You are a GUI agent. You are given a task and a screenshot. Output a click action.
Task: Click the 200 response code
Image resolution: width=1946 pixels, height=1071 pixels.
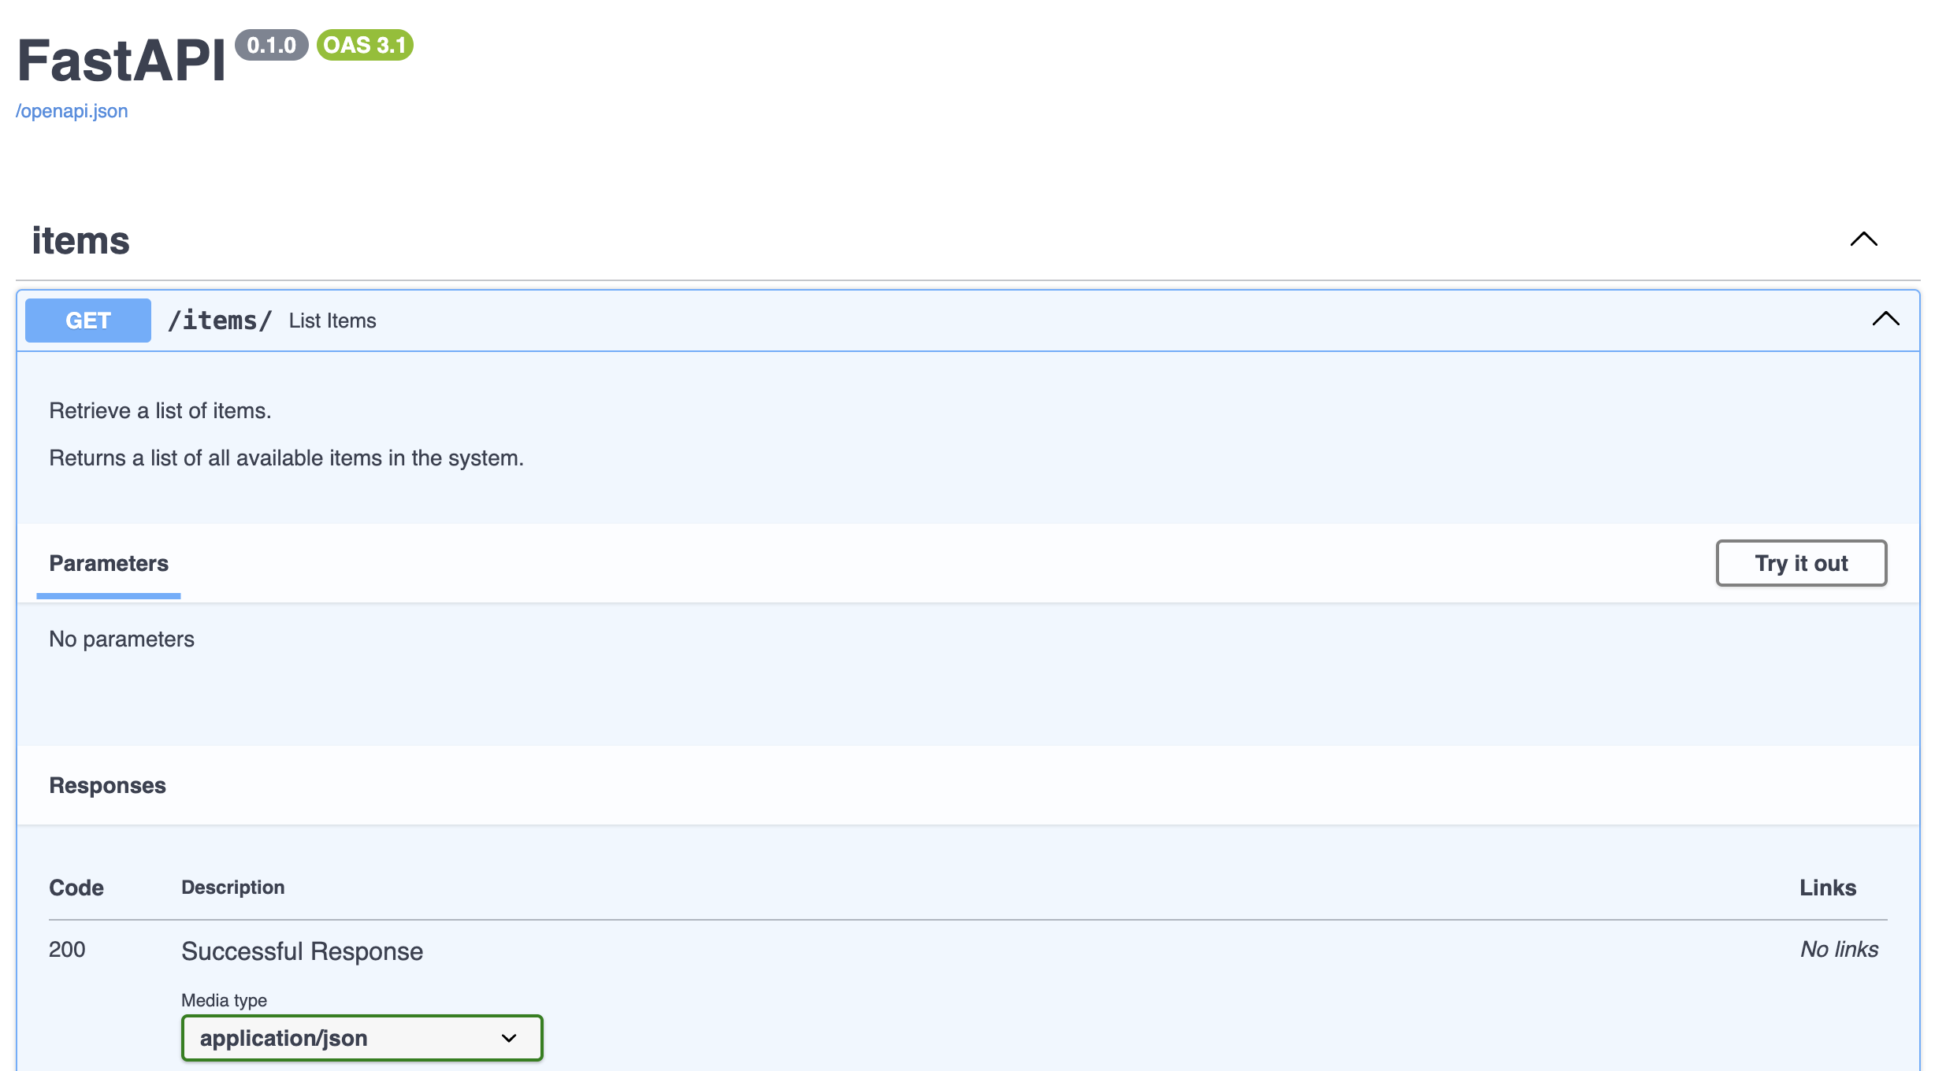tap(67, 950)
